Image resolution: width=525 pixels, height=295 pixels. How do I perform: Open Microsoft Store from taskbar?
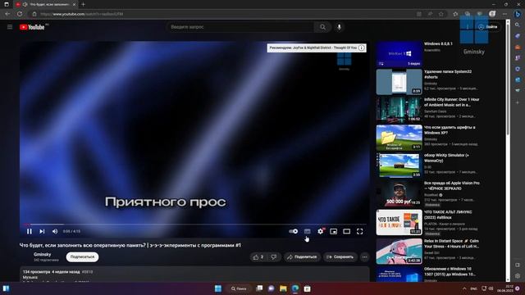click(x=308, y=288)
